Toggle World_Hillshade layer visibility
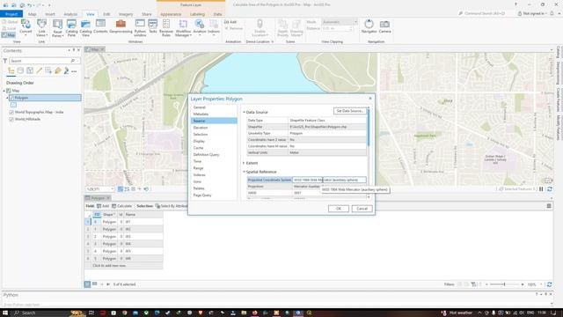The height and width of the screenshot is (317, 563). pyautogui.click(x=11, y=119)
